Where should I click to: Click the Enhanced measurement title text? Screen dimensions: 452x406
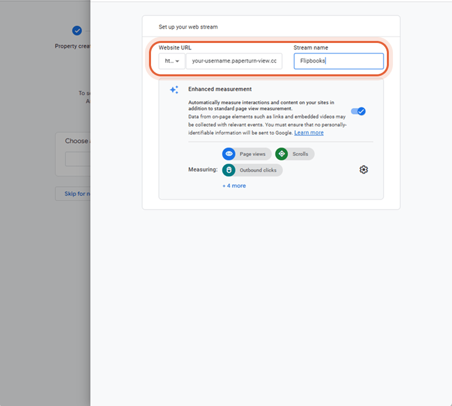click(220, 89)
